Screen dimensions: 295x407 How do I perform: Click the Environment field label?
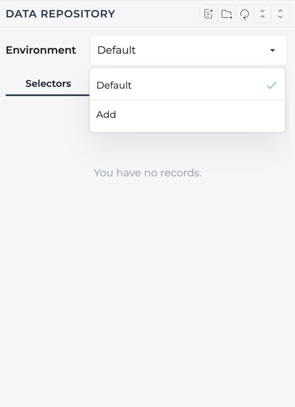[x=41, y=50]
